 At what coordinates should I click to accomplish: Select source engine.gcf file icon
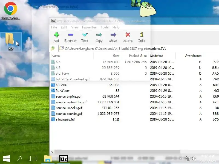point(53,96)
